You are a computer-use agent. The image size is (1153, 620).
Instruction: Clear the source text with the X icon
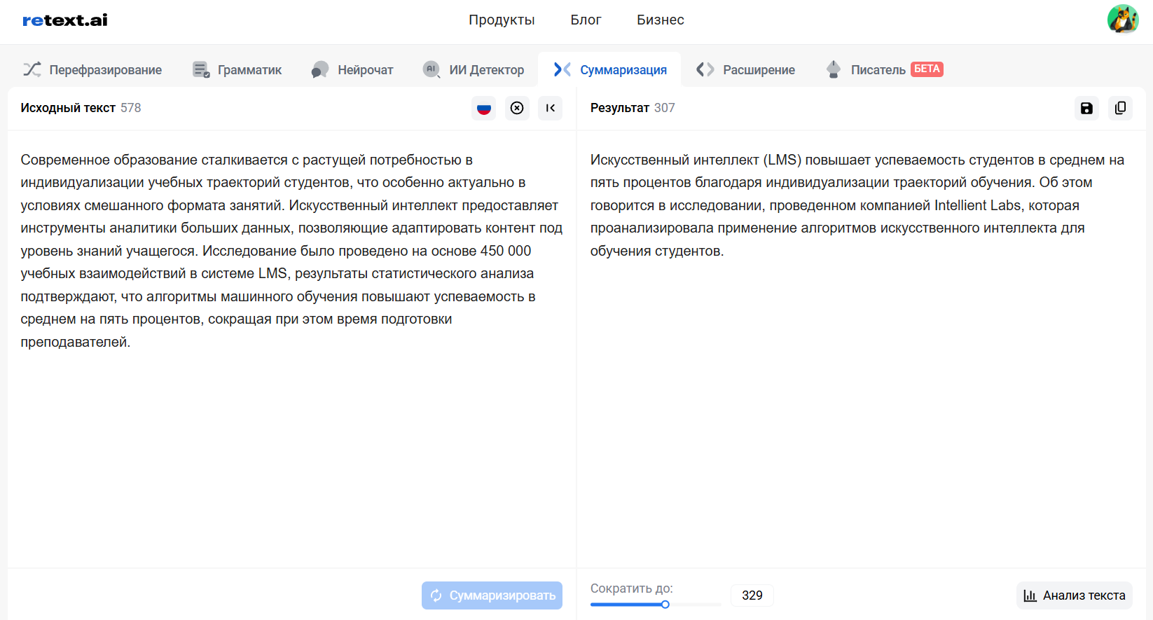[517, 108]
